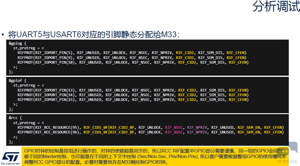Screen dimensions: 300x166
Task: Click yellow RIF_CID2 in the PIN(5) line
Action: 185,53
